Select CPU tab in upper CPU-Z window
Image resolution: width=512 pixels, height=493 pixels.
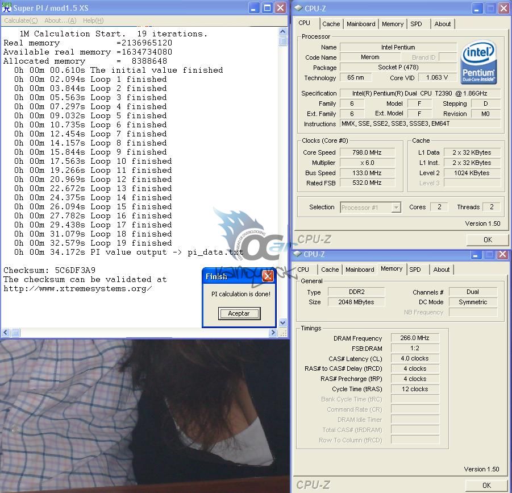[305, 23]
